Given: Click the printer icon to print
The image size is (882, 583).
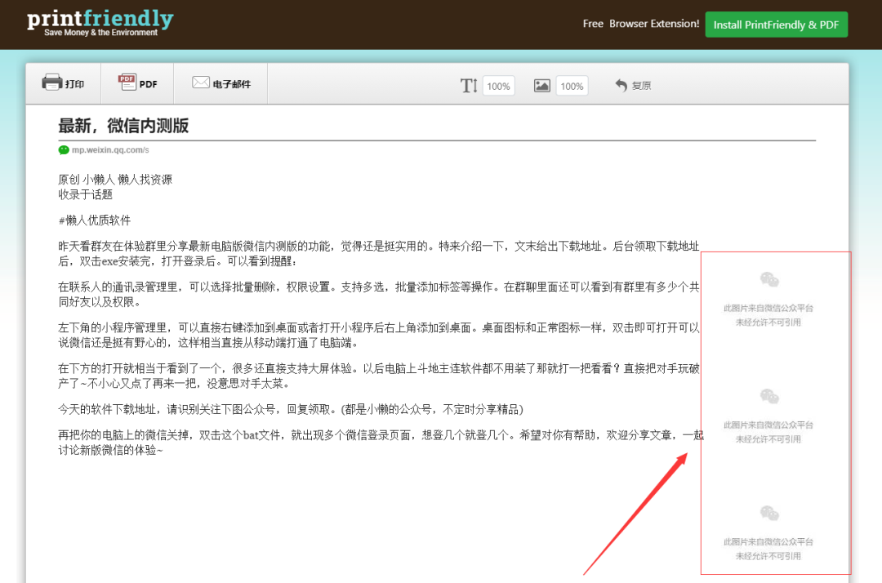Looking at the screenshot, I should (x=51, y=82).
